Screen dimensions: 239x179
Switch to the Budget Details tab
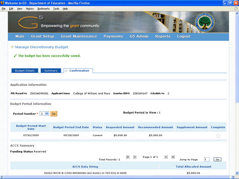point(25,70)
